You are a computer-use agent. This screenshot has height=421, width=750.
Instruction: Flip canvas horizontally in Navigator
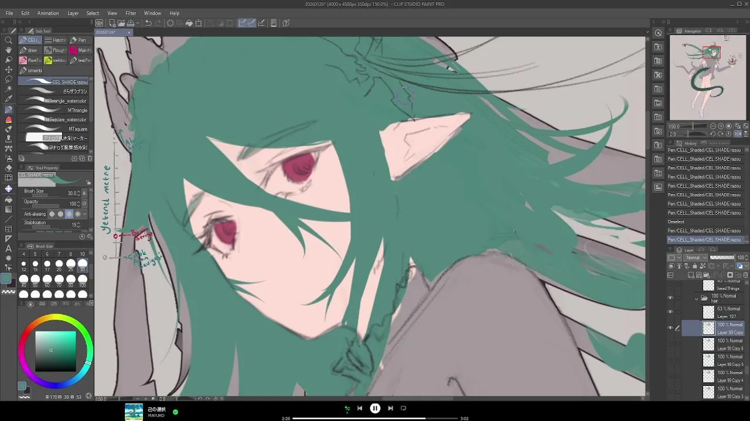pyautogui.click(x=737, y=134)
